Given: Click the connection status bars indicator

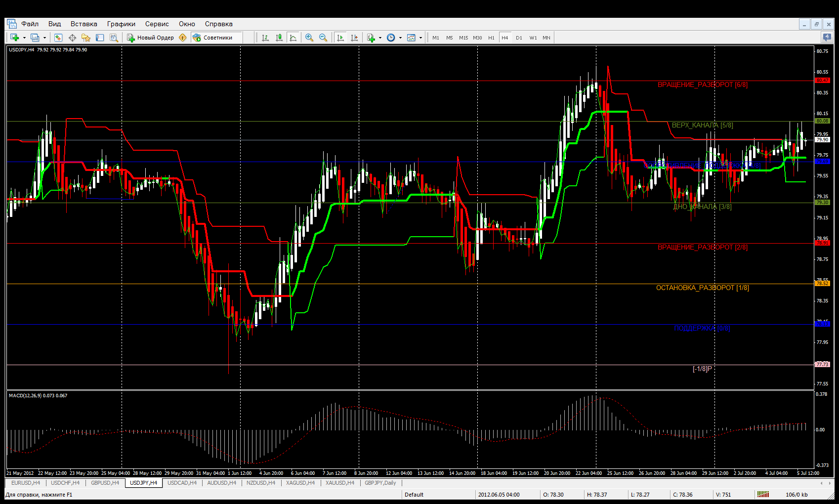Looking at the screenshot, I should 763,494.
